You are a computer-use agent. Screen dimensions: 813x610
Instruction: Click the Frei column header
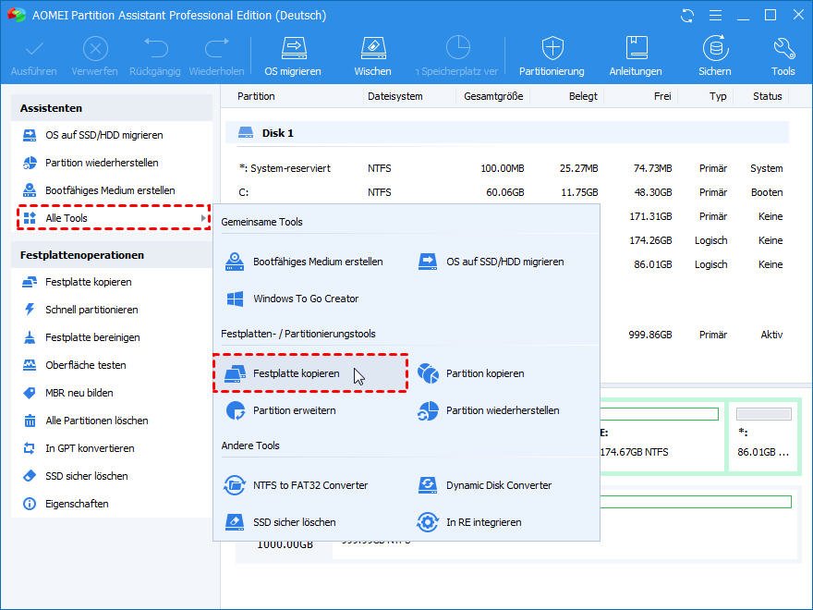(x=662, y=96)
